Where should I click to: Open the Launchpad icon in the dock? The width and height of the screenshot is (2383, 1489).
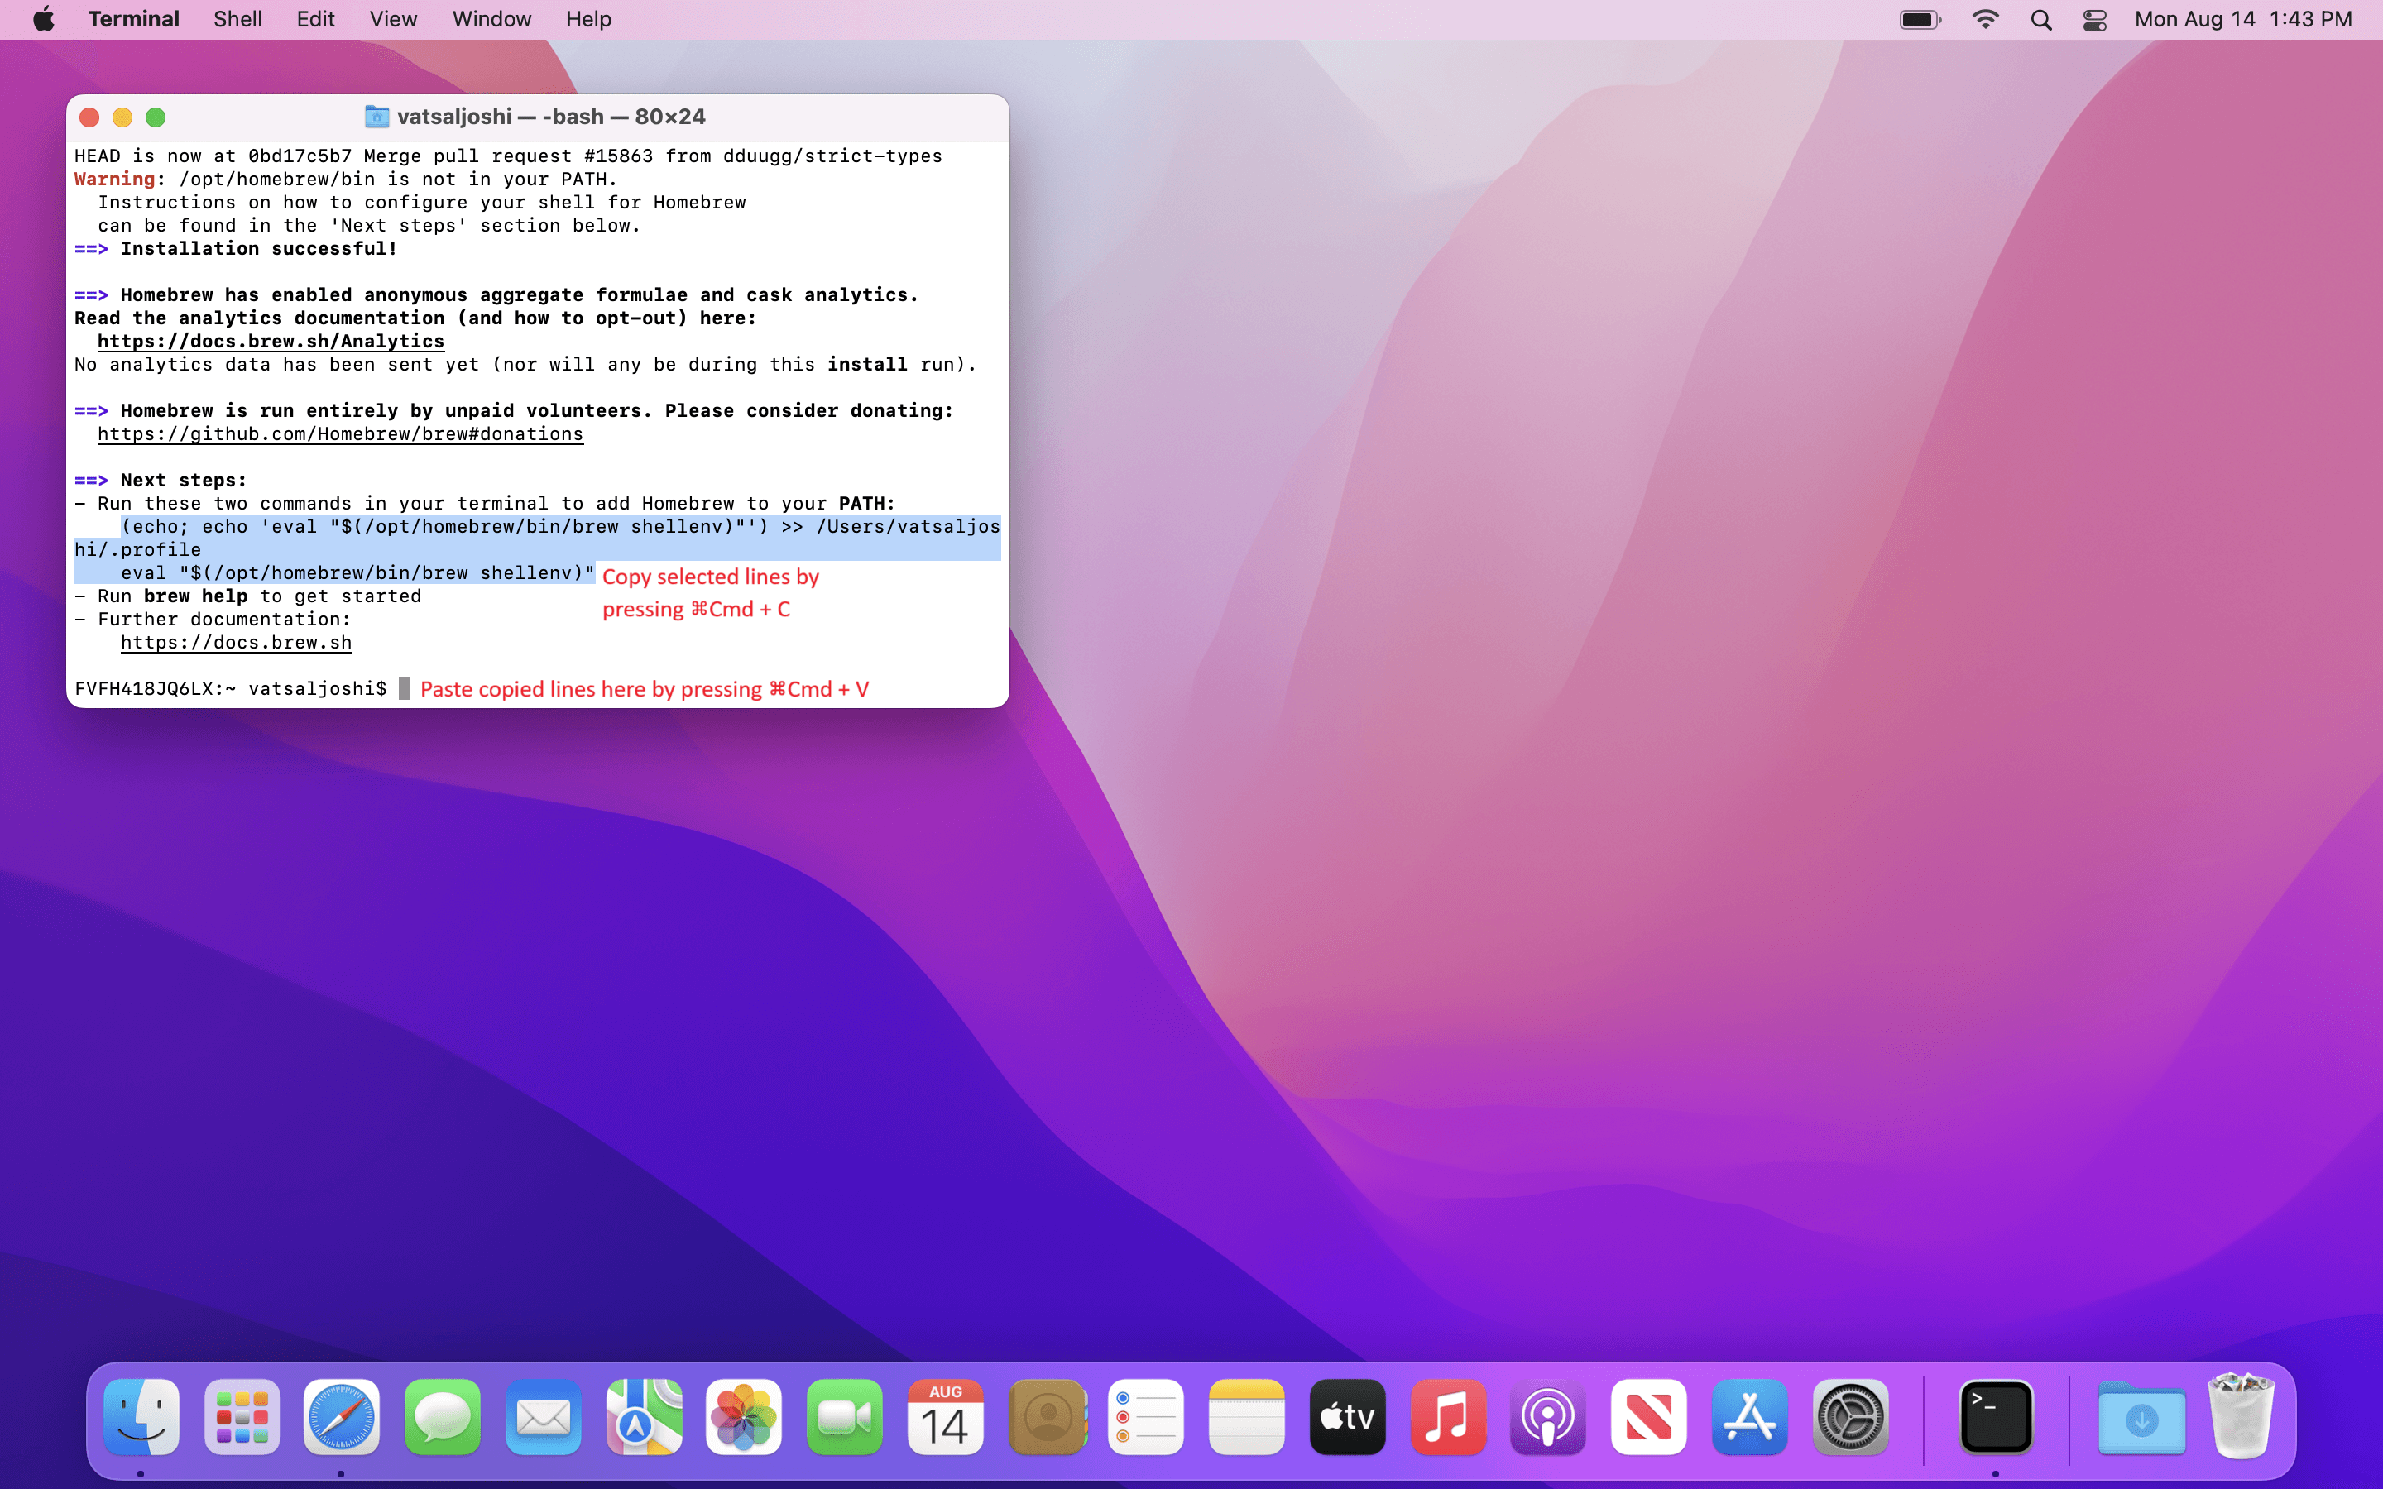tap(242, 1418)
